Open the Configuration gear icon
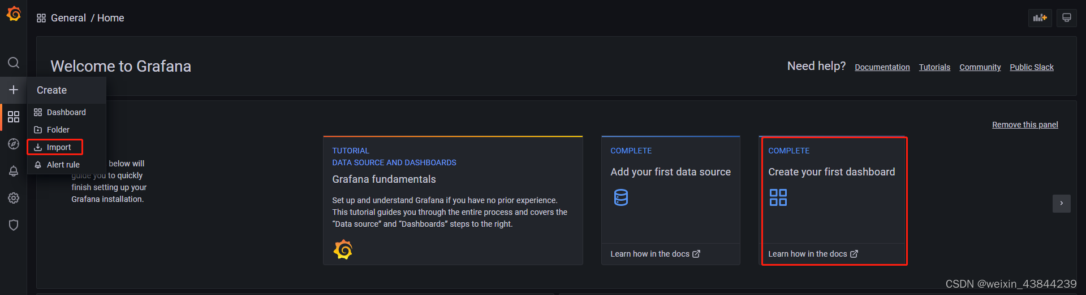Image resolution: width=1086 pixels, height=295 pixels. [x=14, y=198]
